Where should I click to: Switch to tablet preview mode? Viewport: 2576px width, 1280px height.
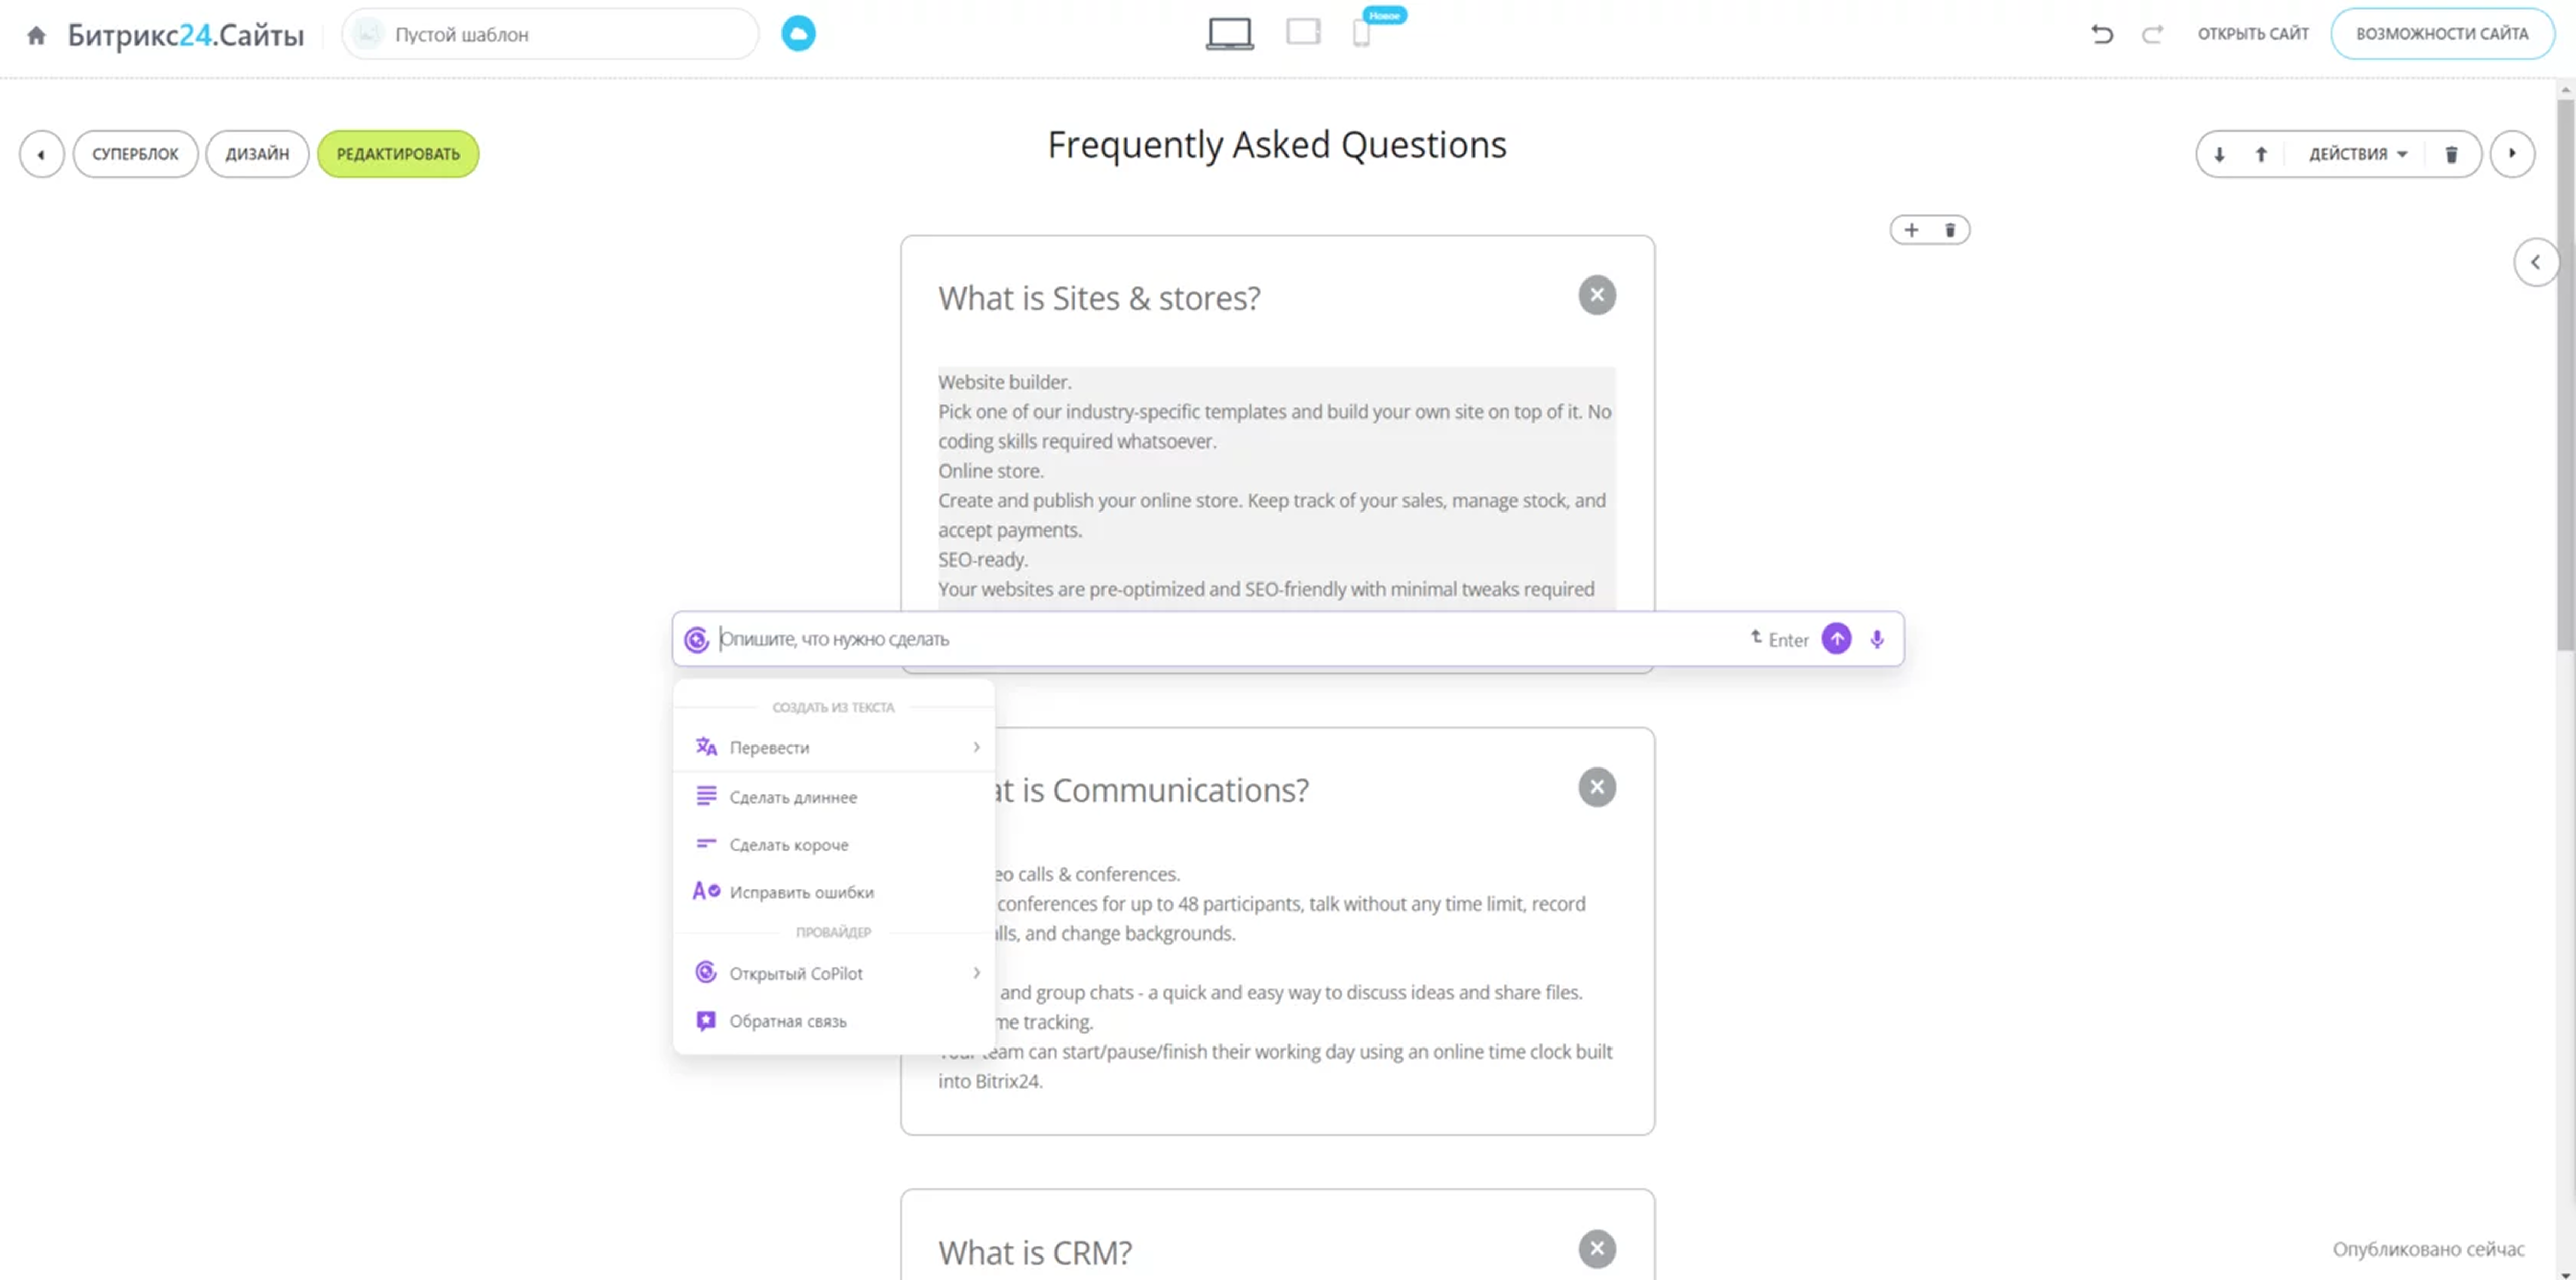(1303, 33)
